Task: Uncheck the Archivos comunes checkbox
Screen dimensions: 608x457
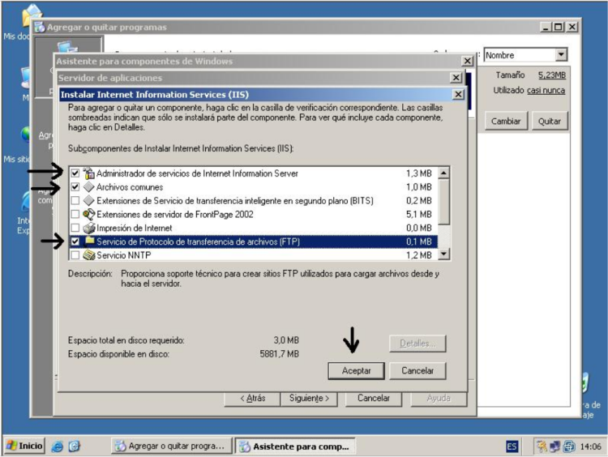Action: [75, 187]
